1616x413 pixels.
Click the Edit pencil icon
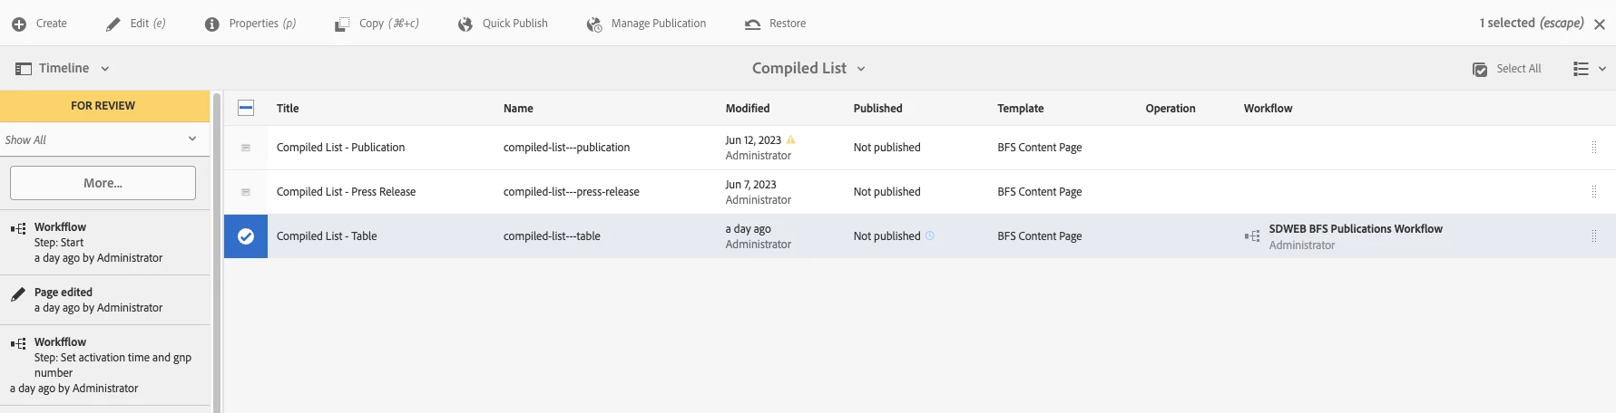[x=113, y=24]
